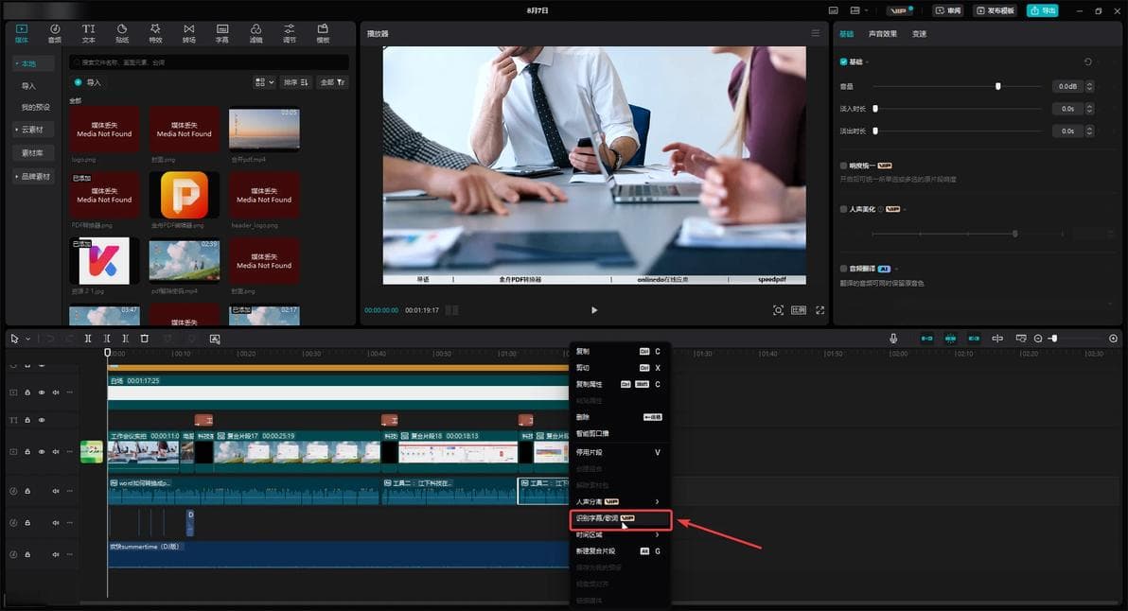This screenshot has width=1128, height=611.
Task: Switch to the 声音效果 tab
Action: [x=883, y=34]
